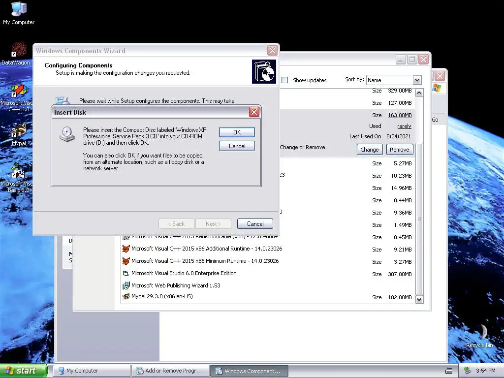
Task: Switch to Add or Remove Programs taskbar button
Action: [171, 371]
